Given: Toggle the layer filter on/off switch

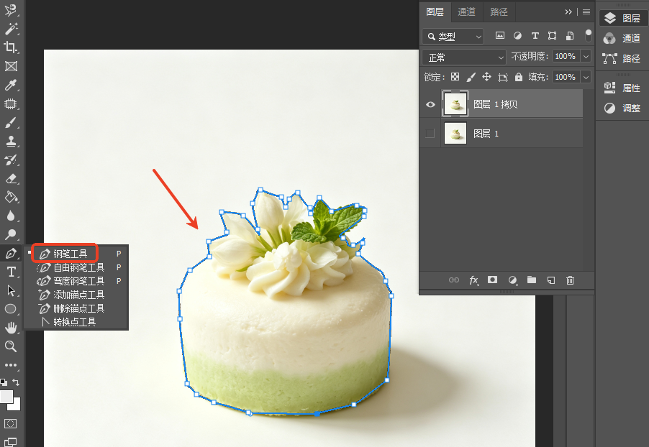Looking at the screenshot, I should coord(588,35).
